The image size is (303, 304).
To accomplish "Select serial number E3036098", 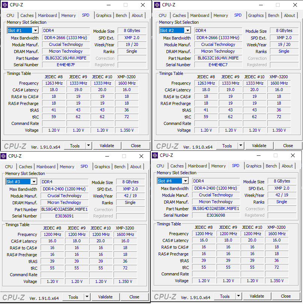I will tap(216, 215).
